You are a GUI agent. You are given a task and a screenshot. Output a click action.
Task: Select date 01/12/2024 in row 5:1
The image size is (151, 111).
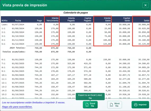click(18, 44)
